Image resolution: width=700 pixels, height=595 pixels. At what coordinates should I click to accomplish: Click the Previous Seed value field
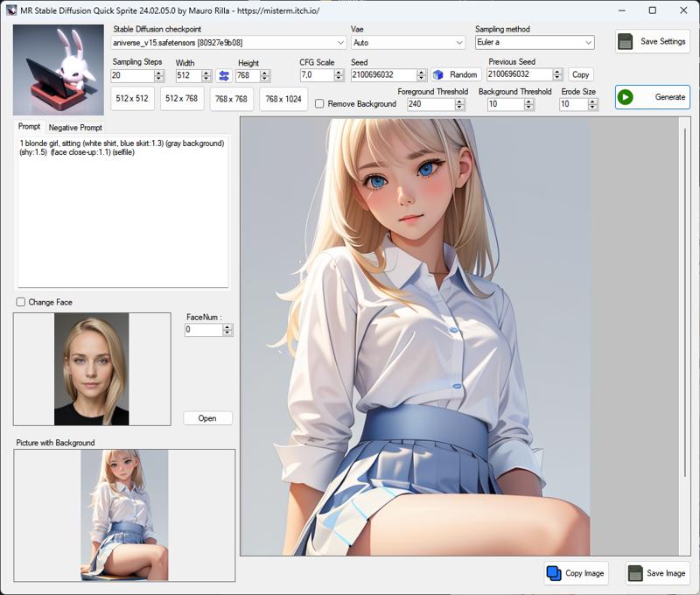(x=520, y=74)
